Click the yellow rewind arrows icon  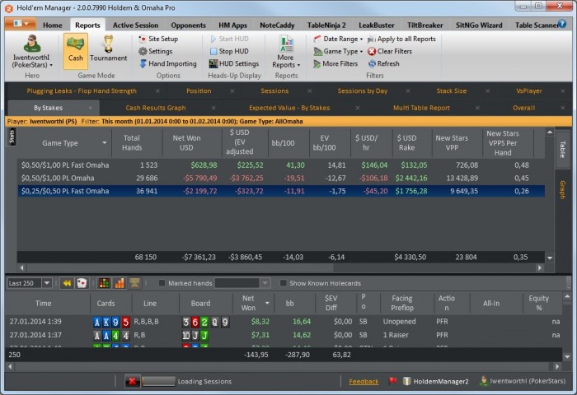coord(67,283)
